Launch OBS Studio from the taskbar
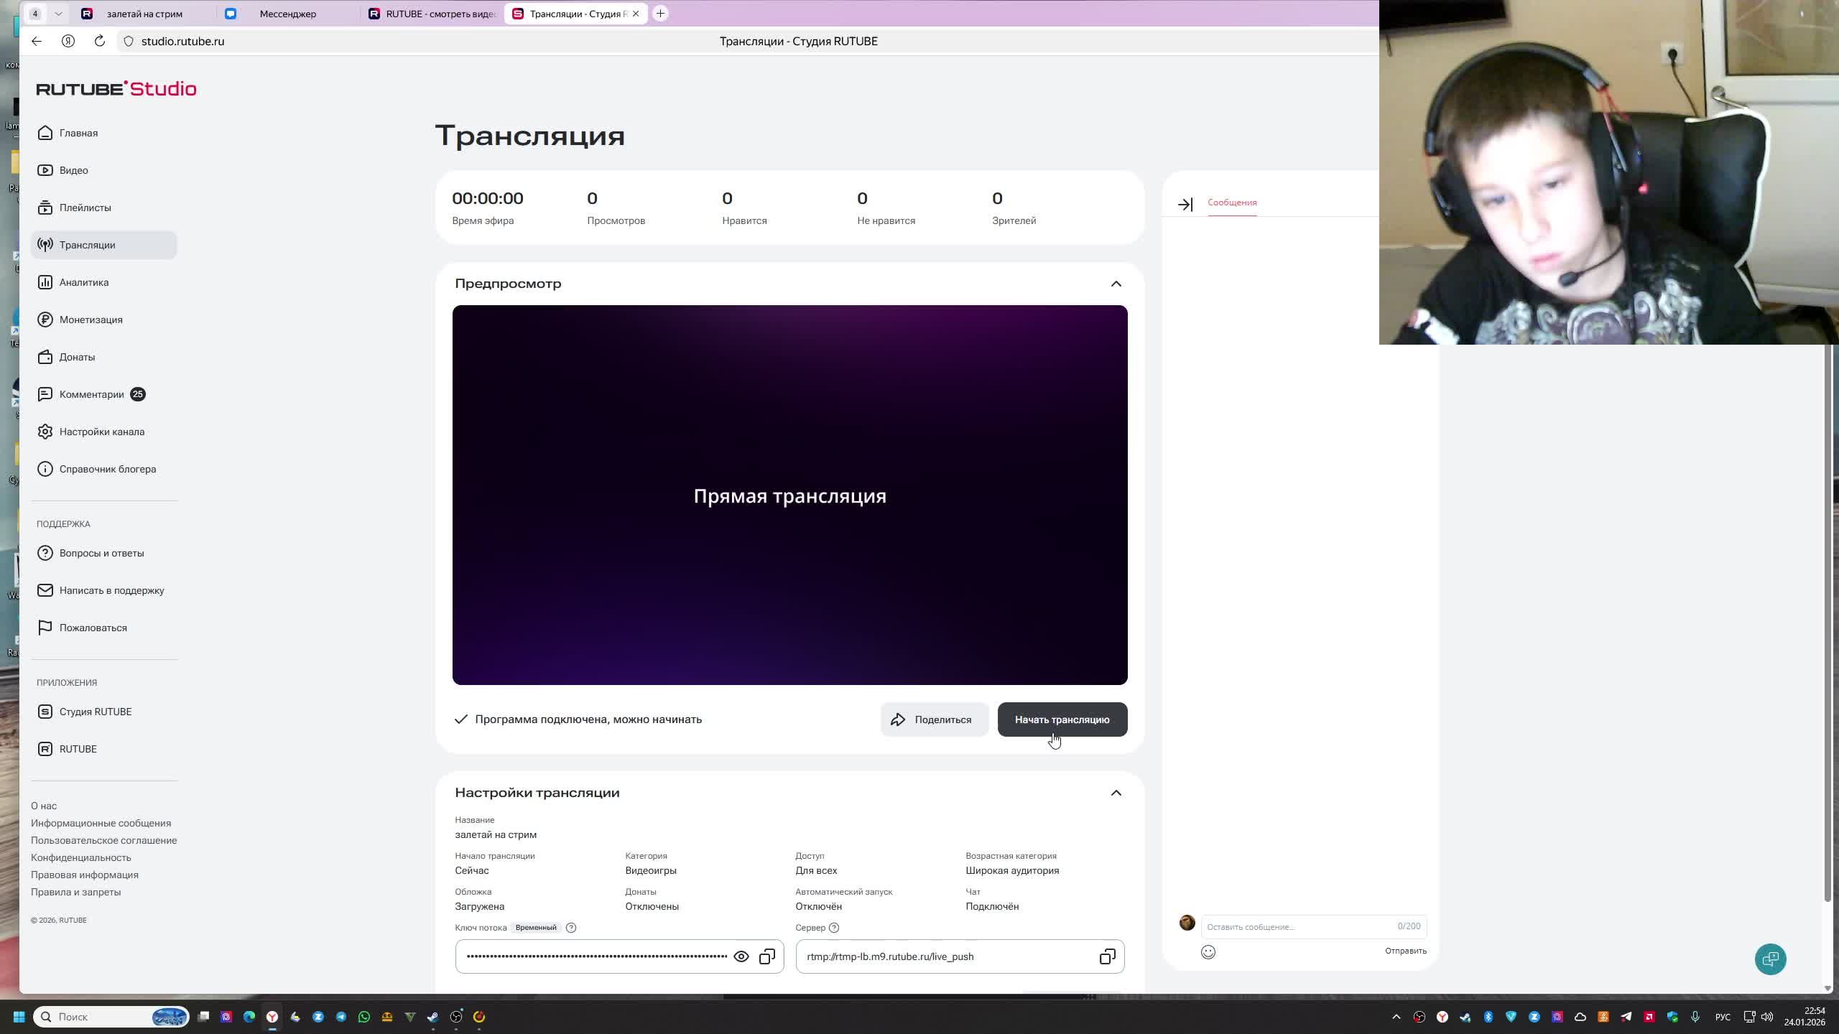The height and width of the screenshot is (1034, 1839). pos(457,1017)
